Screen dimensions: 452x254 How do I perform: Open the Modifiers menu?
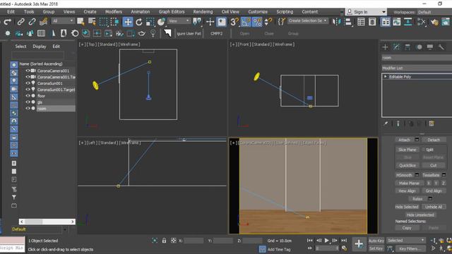114,11
